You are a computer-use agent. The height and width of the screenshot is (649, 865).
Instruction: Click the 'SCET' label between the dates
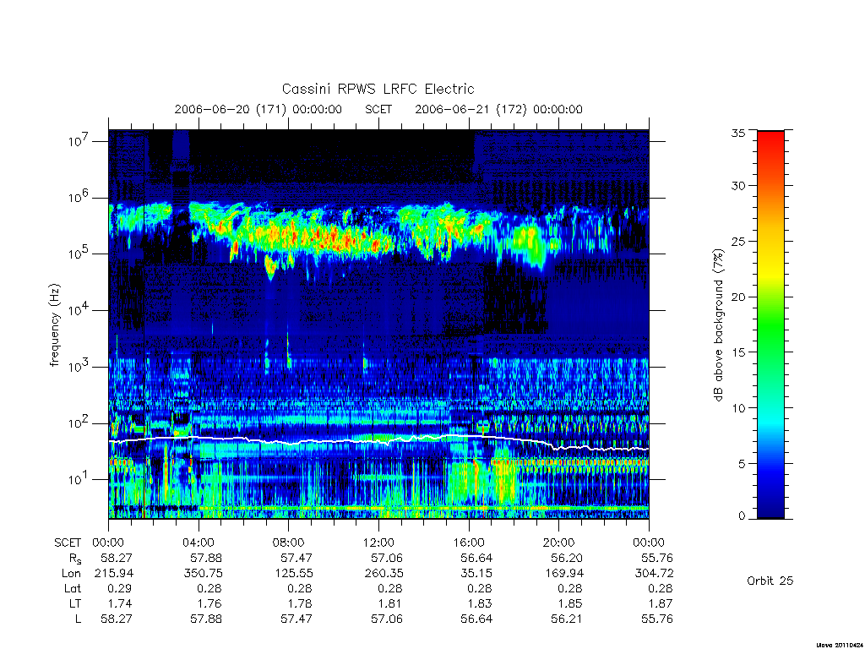[378, 109]
